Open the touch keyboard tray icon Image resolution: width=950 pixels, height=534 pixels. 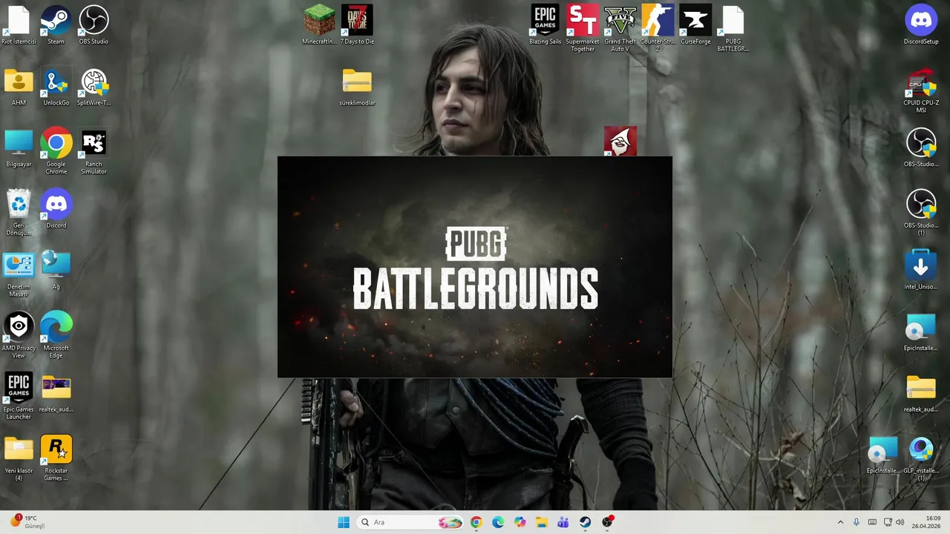[872, 522]
